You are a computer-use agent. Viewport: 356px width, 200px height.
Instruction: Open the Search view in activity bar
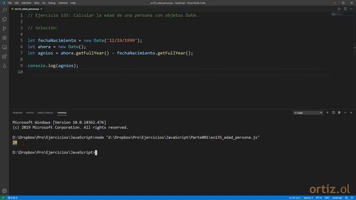4,10
